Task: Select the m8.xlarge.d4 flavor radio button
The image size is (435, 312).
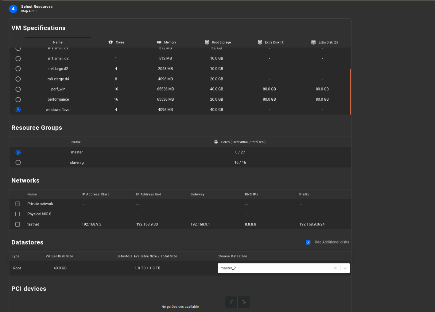Action: coord(18,79)
